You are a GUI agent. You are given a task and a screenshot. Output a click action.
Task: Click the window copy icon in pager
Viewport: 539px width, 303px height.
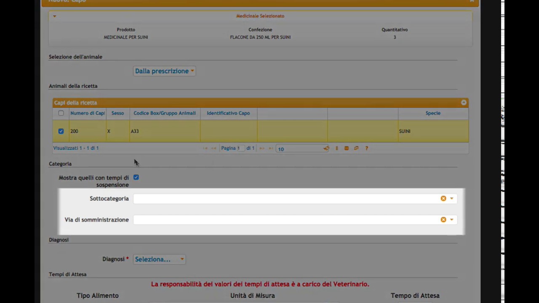[356, 149]
